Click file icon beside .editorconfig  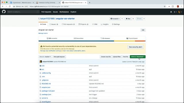click(40, 73)
